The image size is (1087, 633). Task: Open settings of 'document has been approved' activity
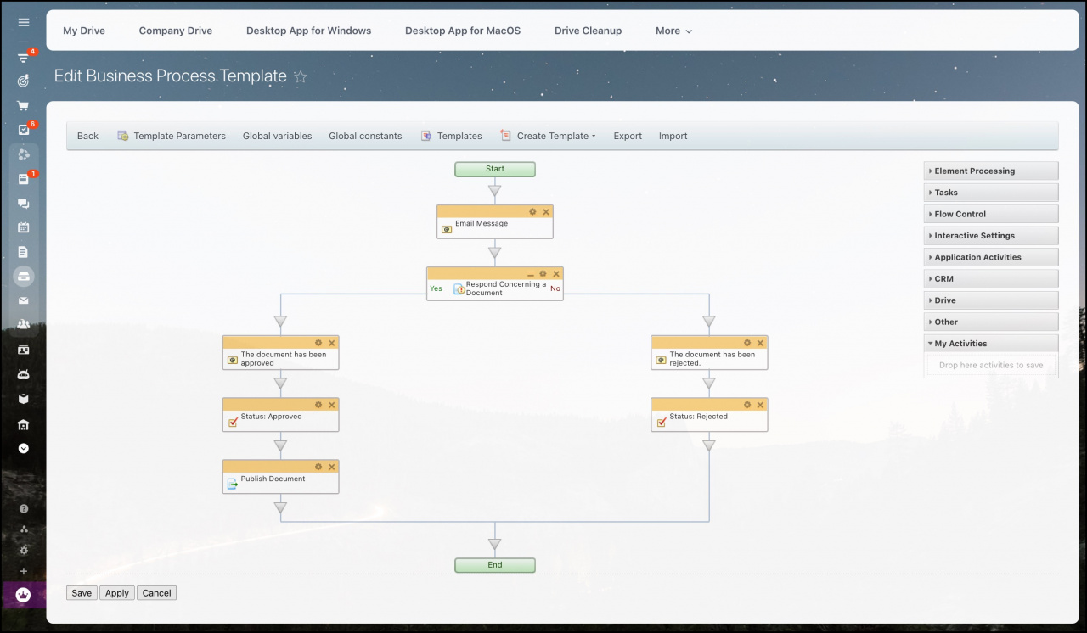coord(318,342)
